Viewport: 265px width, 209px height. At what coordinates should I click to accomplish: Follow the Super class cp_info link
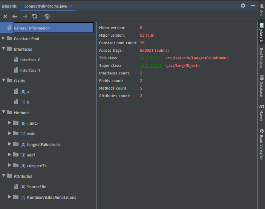(151, 66)
